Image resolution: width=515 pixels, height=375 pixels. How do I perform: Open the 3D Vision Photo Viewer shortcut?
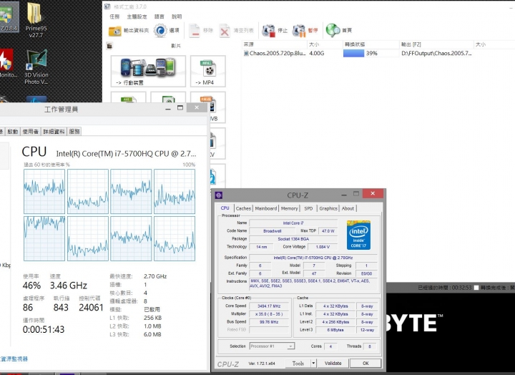tap(36, 67)
